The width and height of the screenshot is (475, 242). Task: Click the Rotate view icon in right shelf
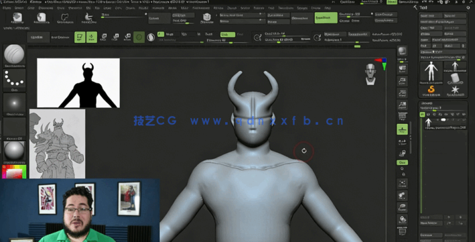click(x=402, y=219)
